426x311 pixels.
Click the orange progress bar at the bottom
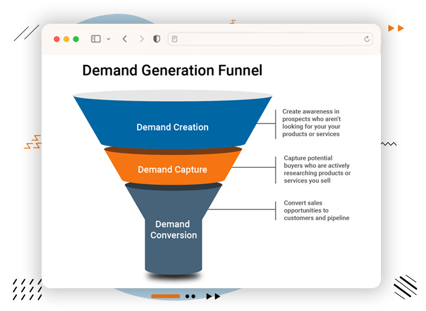[x=166, y=296]
